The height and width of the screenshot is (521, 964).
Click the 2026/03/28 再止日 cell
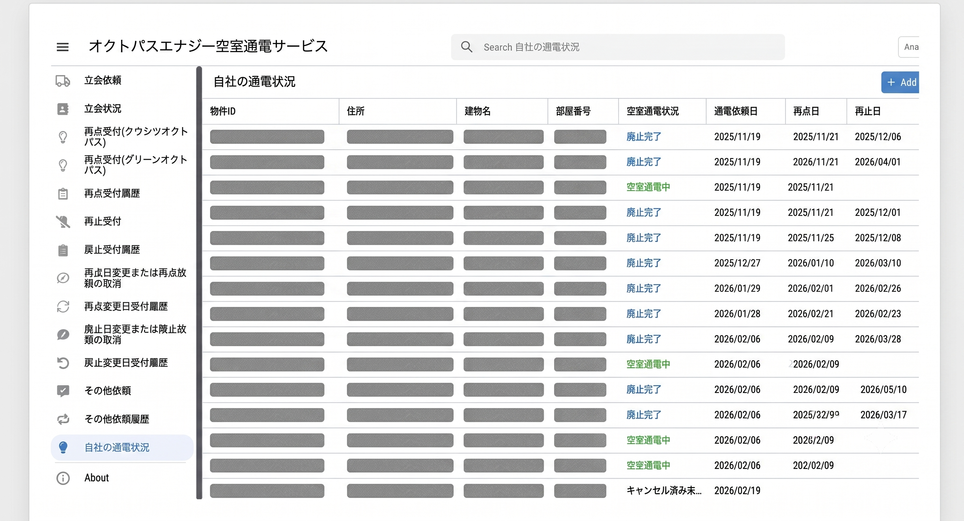[878, 339]
